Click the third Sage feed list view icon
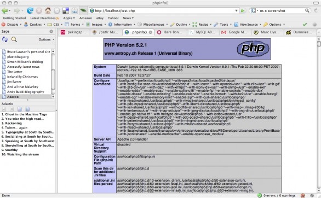This screenshot has width=321, height=198. 20,109
